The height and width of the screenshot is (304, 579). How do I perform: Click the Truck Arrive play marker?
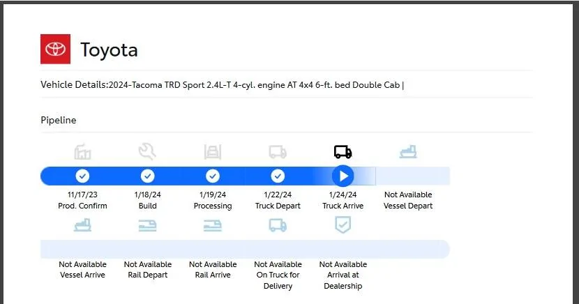[x=343, y=176]
